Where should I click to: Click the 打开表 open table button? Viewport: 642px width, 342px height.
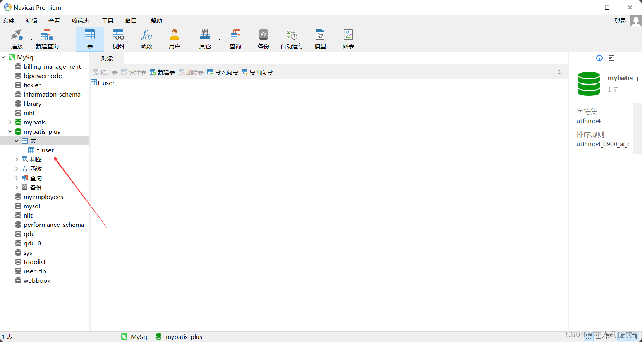[105, 73]
